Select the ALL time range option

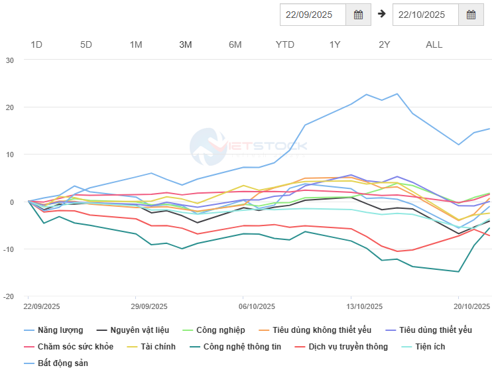[434, 44]
